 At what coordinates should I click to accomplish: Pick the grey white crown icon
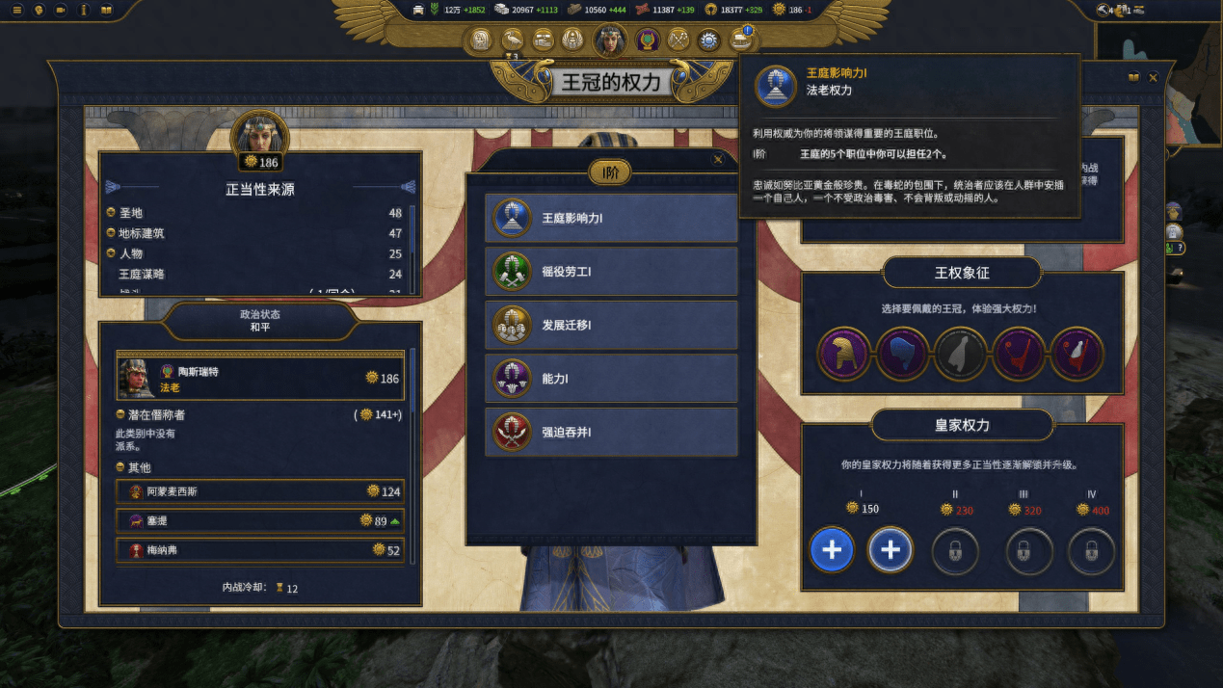click(x=961, y=354)
